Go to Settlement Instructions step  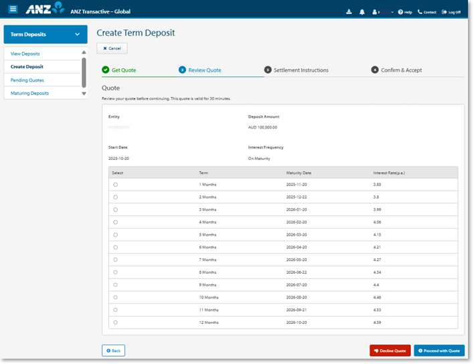tap(301, 70)
